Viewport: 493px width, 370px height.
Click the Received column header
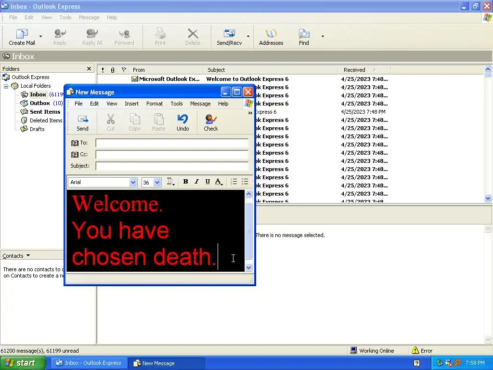[364, 70]
